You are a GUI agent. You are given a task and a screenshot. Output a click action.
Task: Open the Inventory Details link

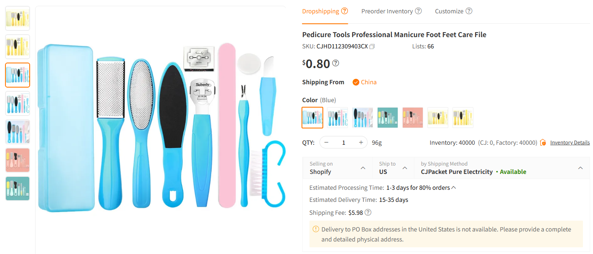click(x=570, y=142)
